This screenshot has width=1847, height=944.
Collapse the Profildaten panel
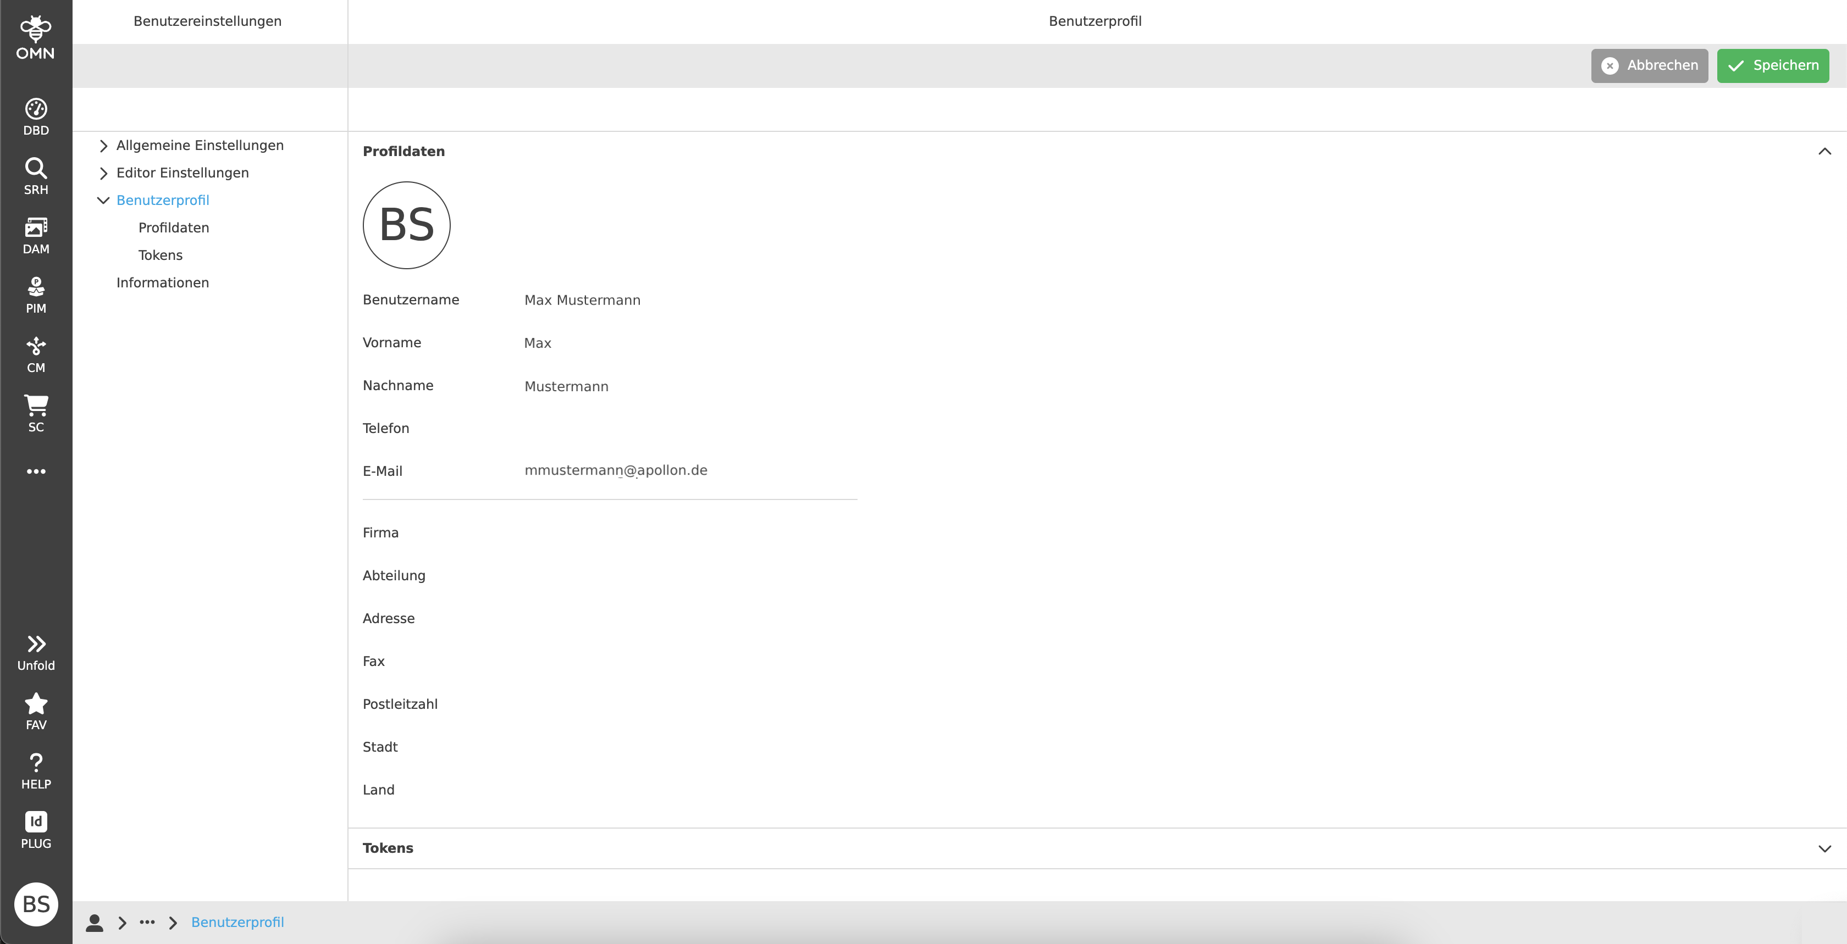pos(1824,151)
